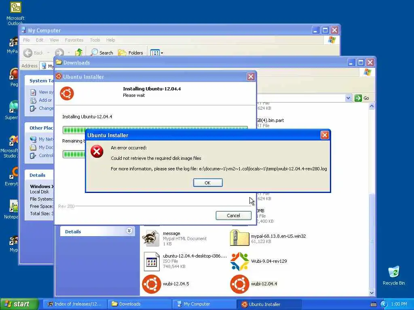Switch to Index of /releases taskbar button

coord(75,304)
